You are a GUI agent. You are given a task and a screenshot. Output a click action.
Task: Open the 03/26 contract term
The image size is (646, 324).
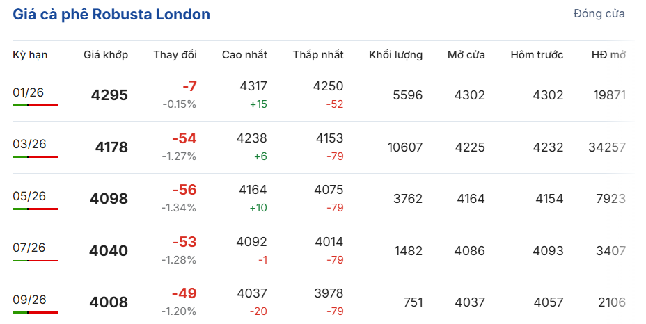[29, 144]
